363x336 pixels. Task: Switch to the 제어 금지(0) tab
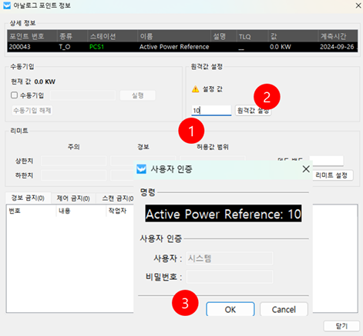pos(73,198)
